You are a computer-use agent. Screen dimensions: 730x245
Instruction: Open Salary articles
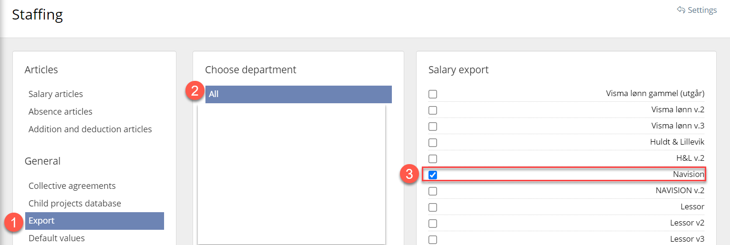pyautogui.click(x=56, y=94)
